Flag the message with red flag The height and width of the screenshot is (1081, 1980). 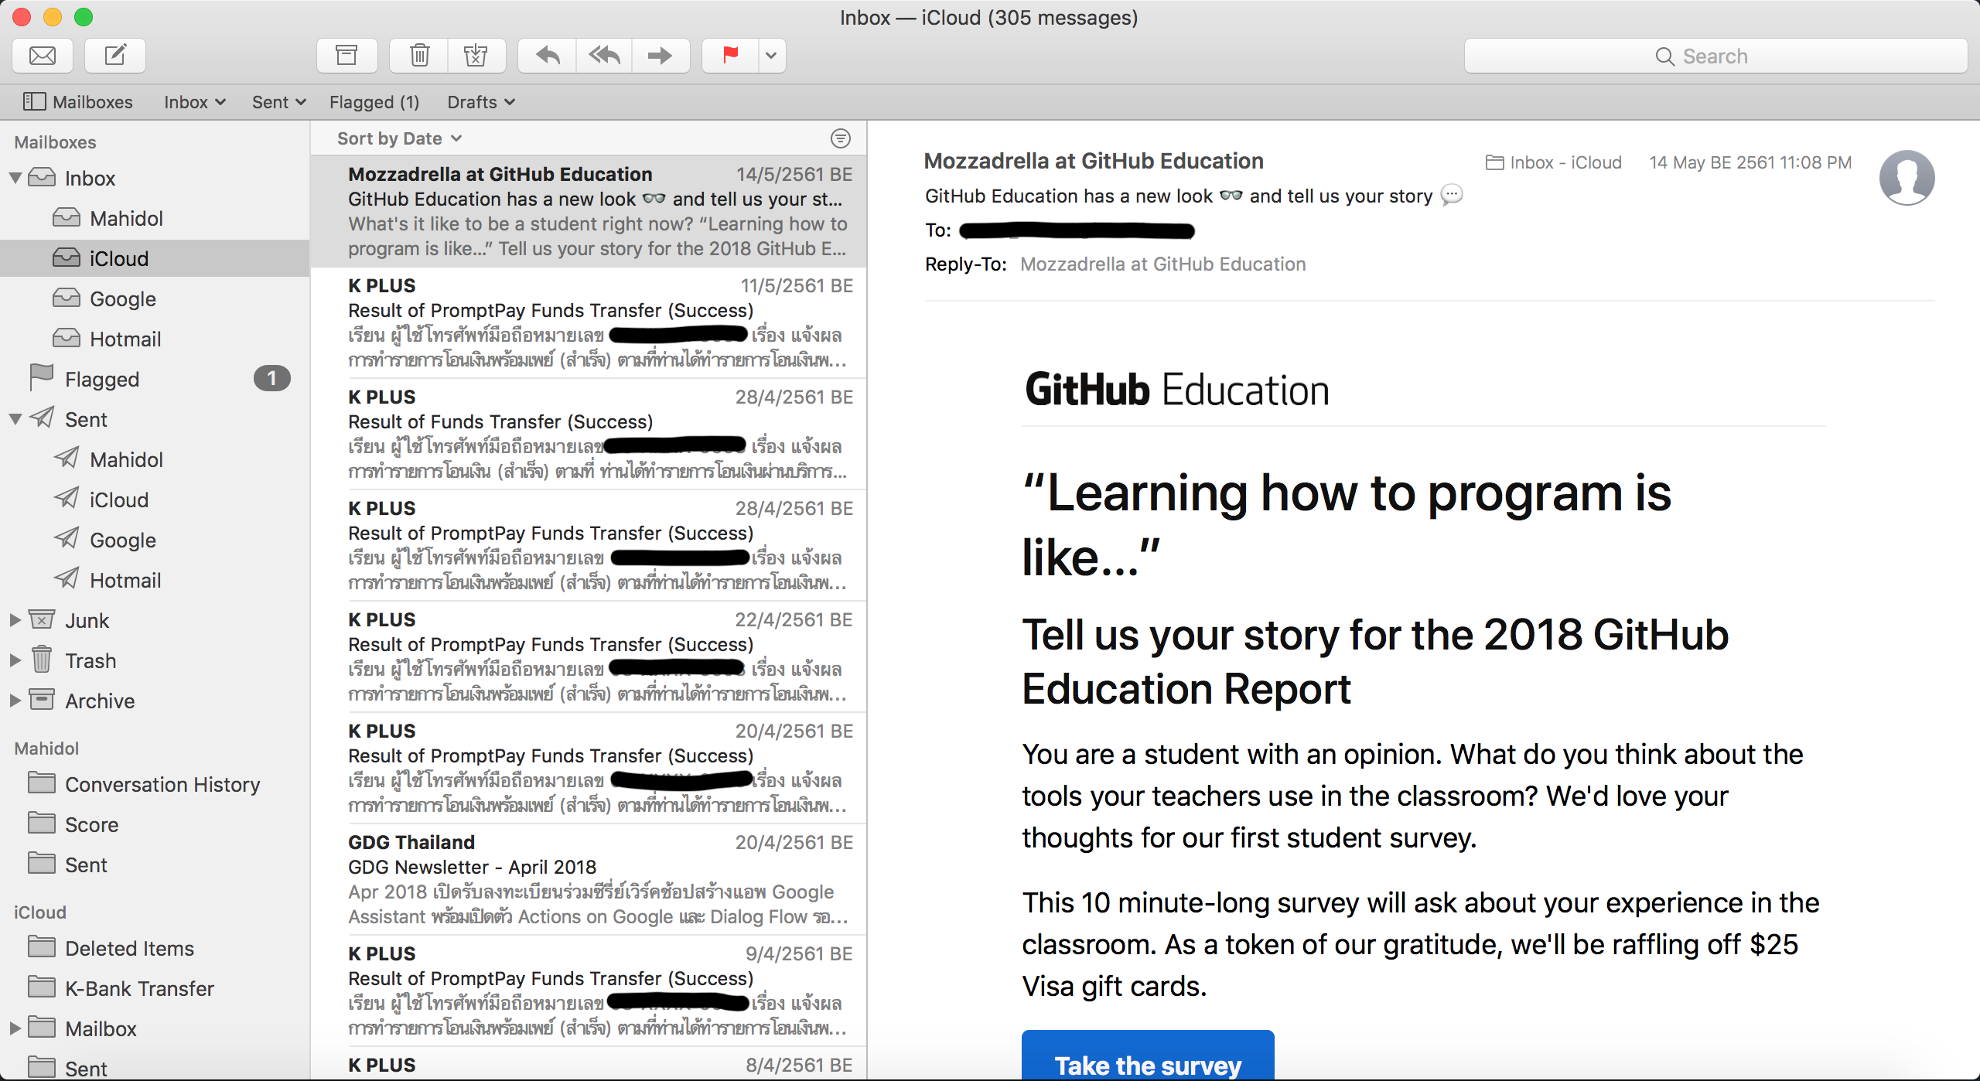pyautogui.click(x=730, y=56)
